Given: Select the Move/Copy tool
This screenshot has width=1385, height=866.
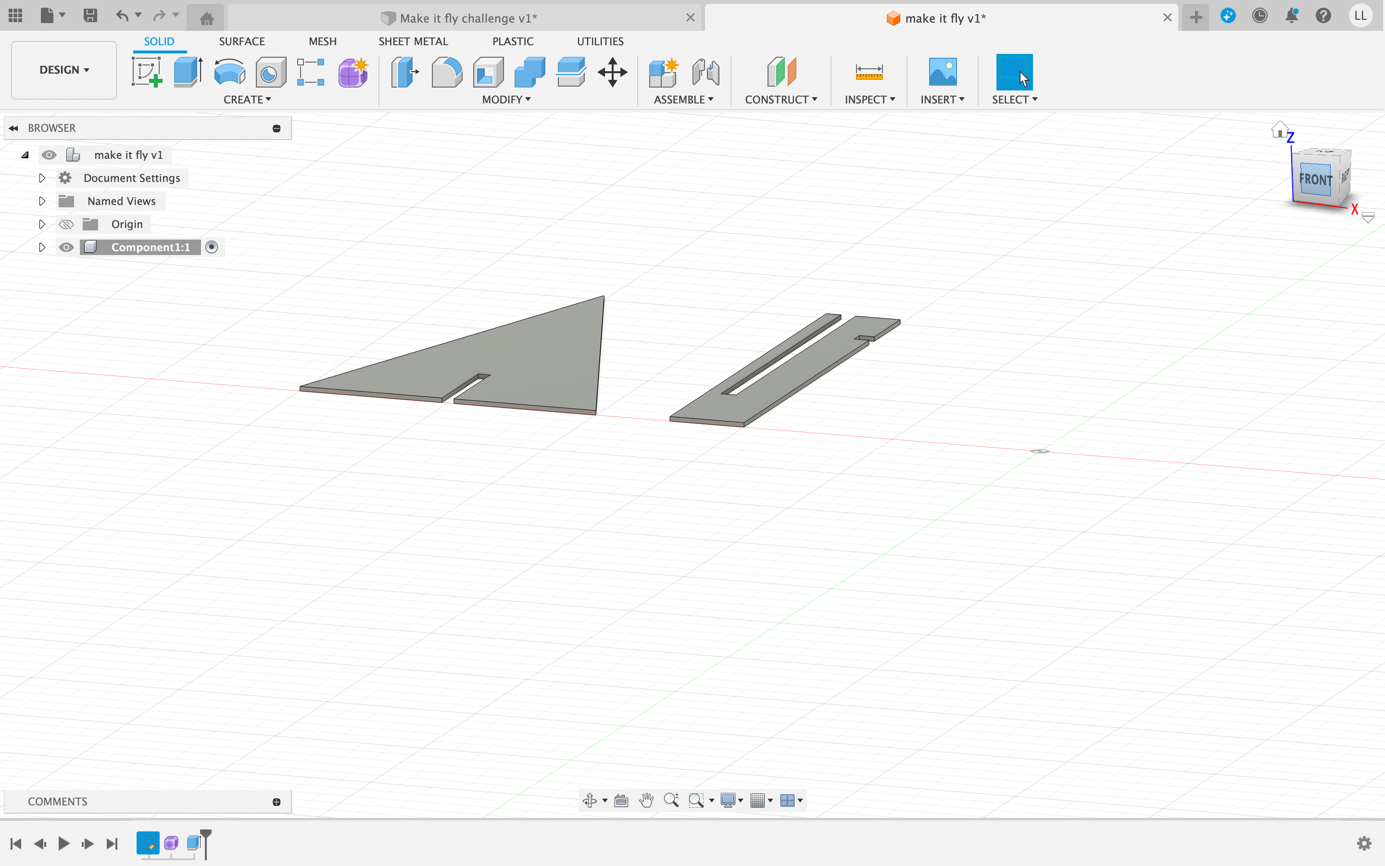Looking at the screenshot, I should click(x=612, y=72).
